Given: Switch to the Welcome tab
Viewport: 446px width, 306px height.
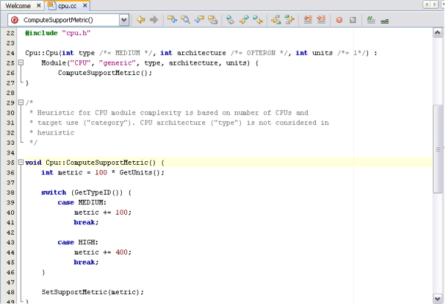Looking at the screenshot, I should tap(18, 6).
